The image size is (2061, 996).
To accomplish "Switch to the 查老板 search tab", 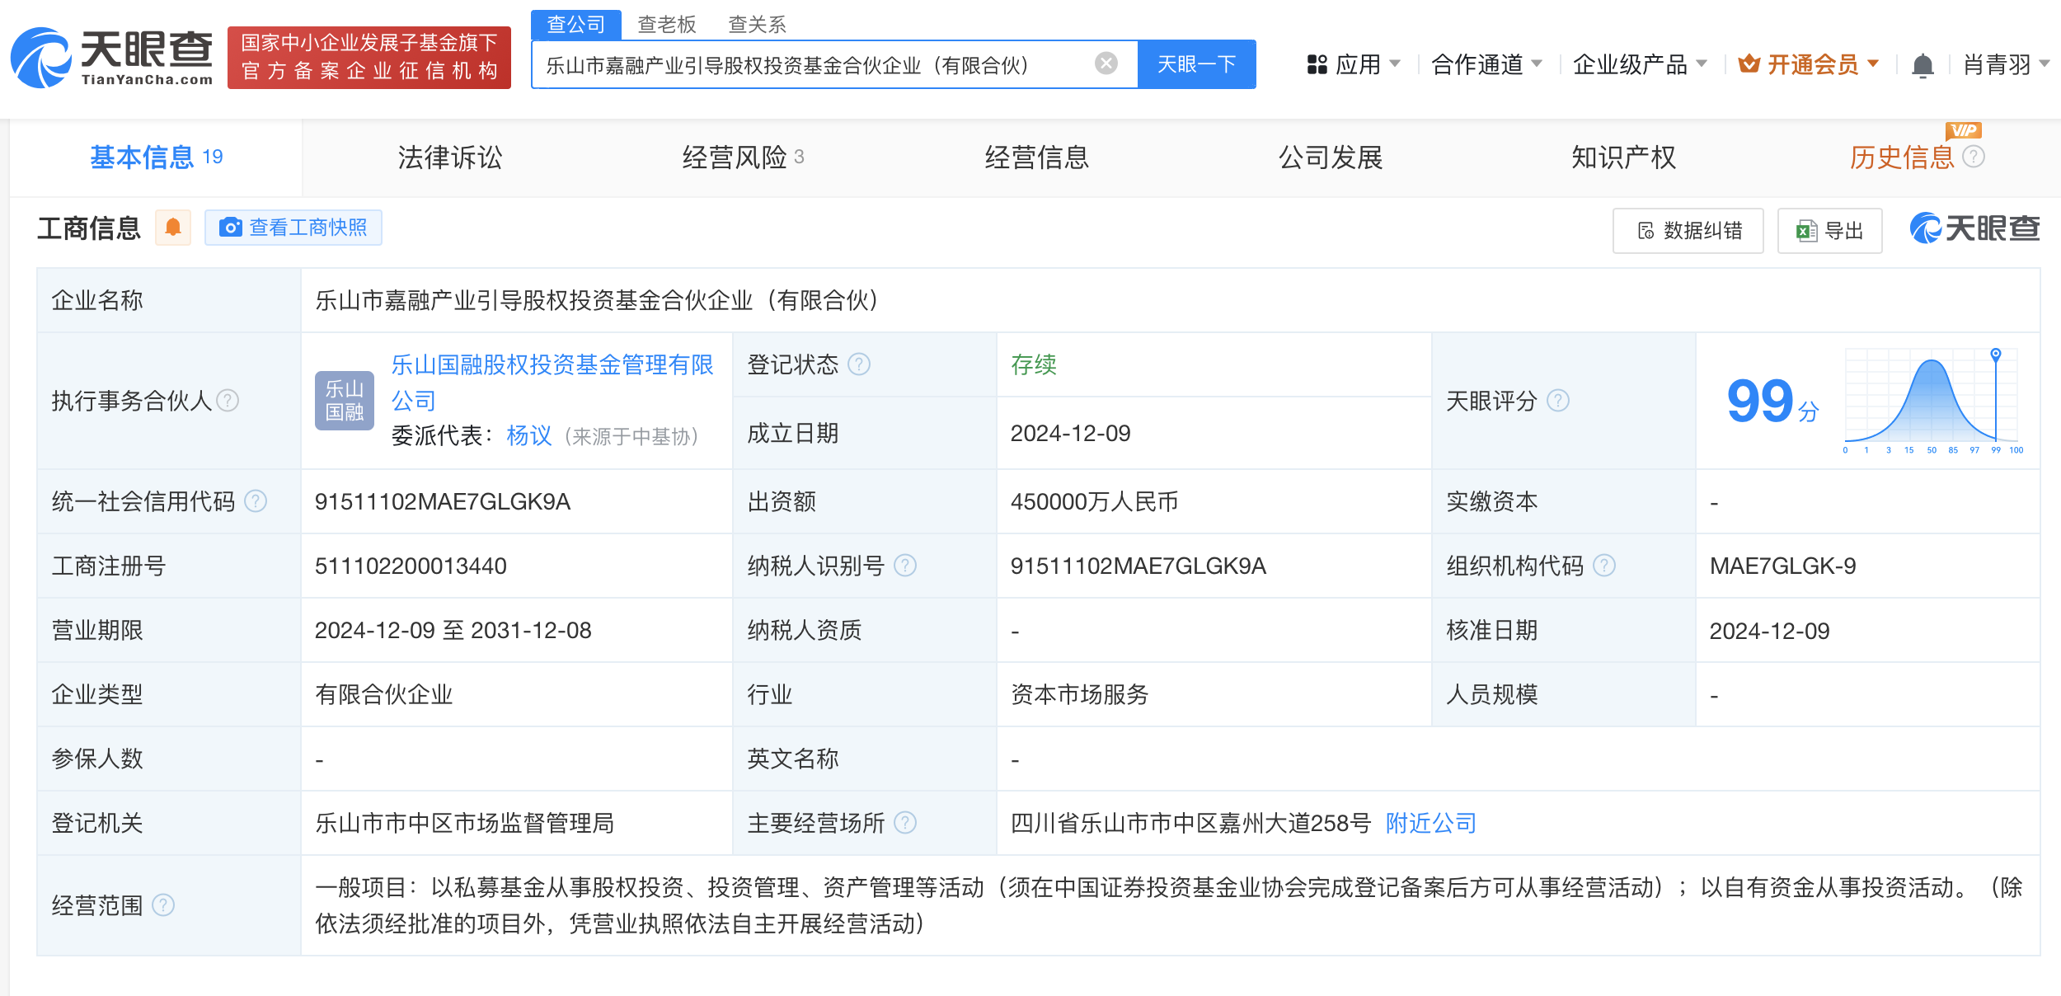I will point(666,25).
